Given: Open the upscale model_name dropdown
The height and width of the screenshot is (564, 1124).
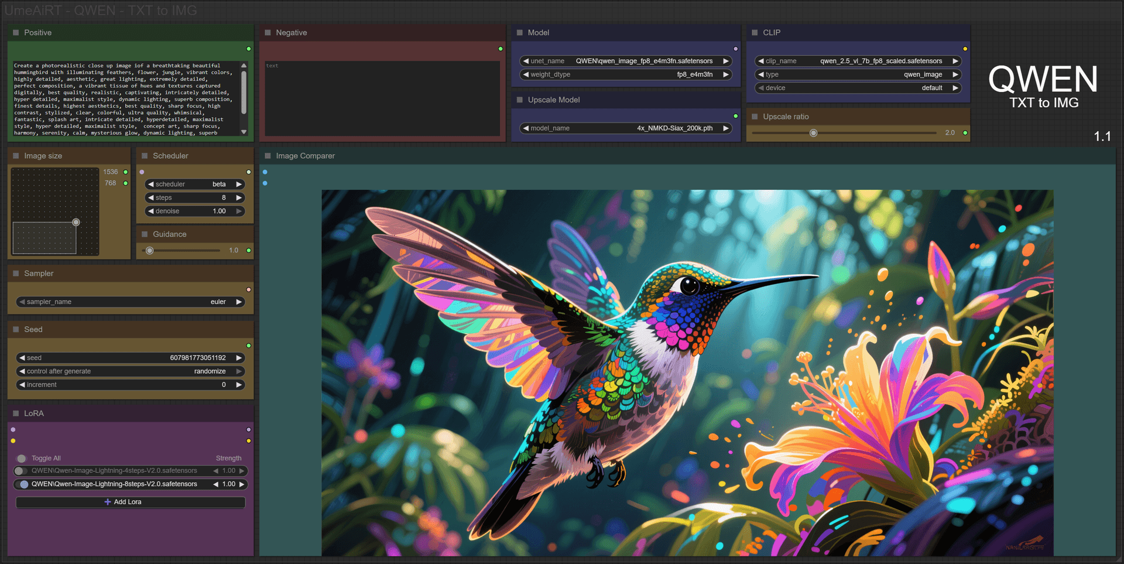Looking at the screenshot, I should pos(626,128).
